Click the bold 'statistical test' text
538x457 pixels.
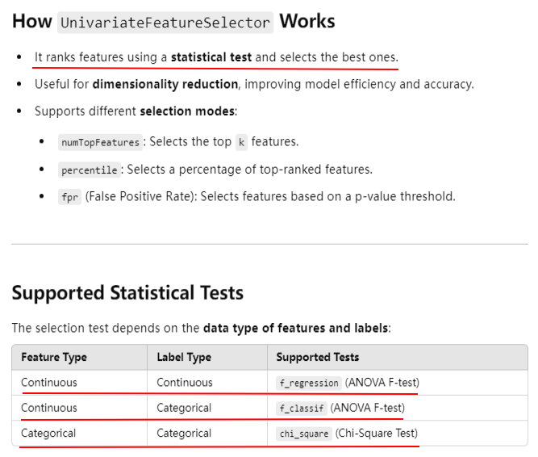click(x=211, y=57)
